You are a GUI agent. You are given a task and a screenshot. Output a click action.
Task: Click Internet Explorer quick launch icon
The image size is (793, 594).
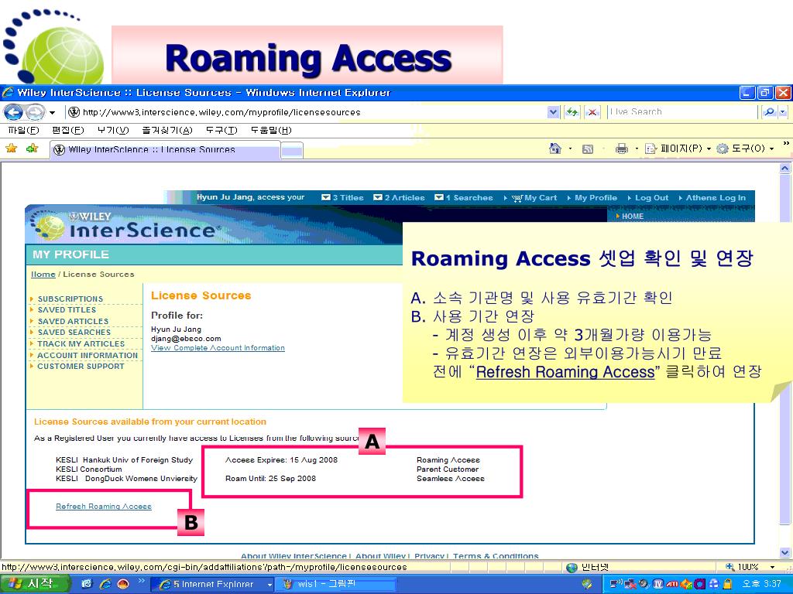coord(105,585)
